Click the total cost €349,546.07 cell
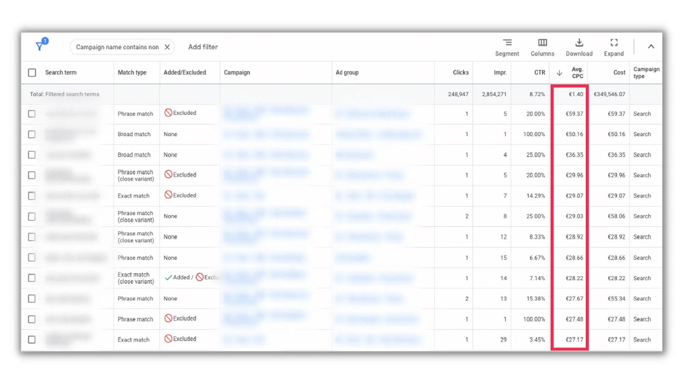This screenshot has height=384, width=684. click(609, 94)
